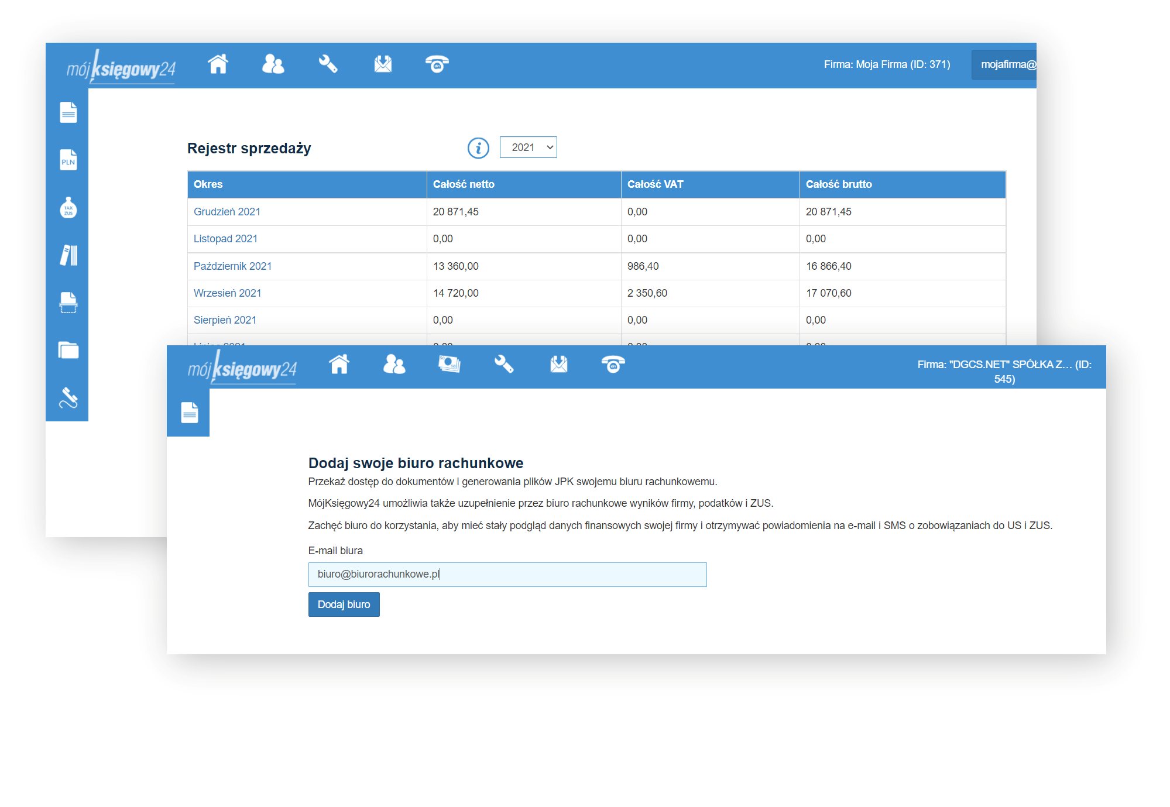Click the E-mail biura input field

pyautogui.click(x=507, y=575)
